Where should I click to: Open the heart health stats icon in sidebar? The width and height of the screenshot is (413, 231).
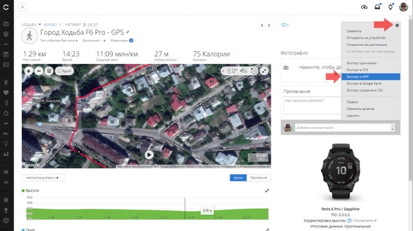6,93
